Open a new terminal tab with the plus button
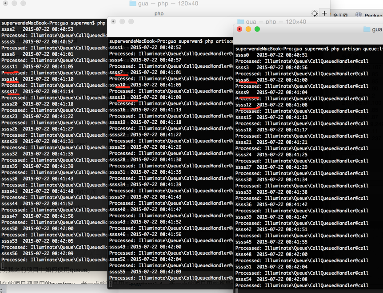This screenshot has width=383, height=293. (x=324, y=13)
